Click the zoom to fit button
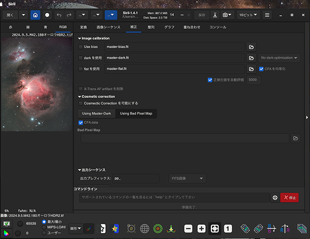Viewport: 310px width, 239px height. 214,228
